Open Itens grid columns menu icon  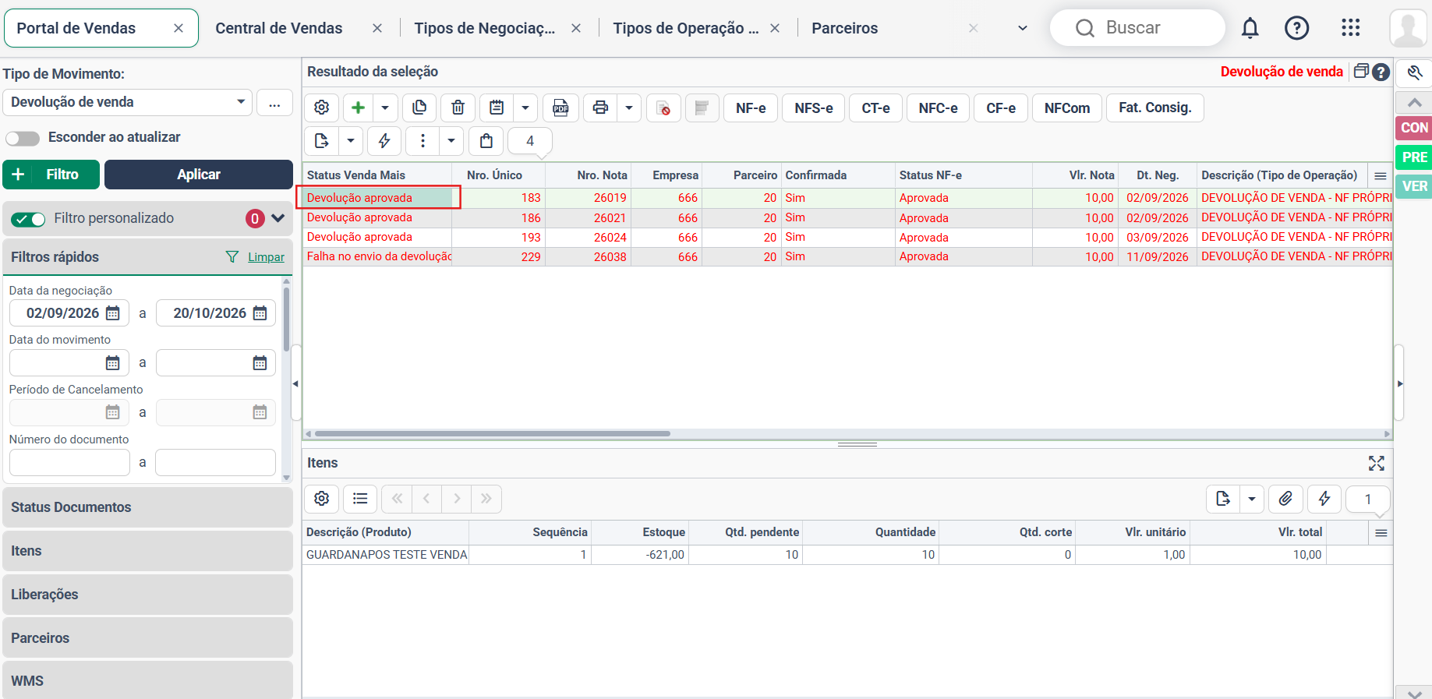pyautogui.click(x=1381, y=532)
